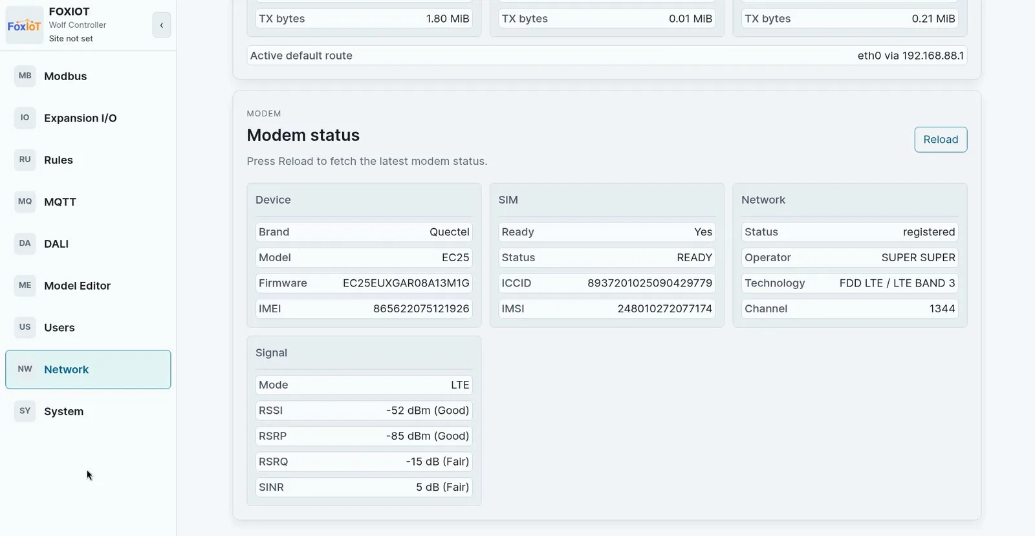Open the Model Editor
The image size is (1035, 536).
pos(88,286)
